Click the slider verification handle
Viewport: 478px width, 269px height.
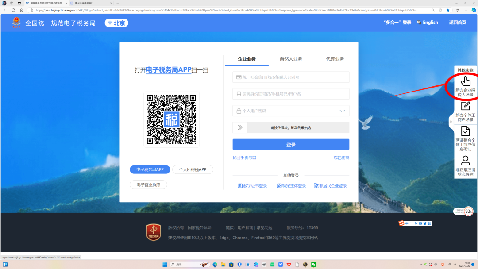pos(240,127)
